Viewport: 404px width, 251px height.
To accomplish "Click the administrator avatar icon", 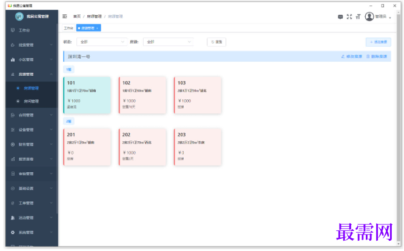I will tap(369, 16).
